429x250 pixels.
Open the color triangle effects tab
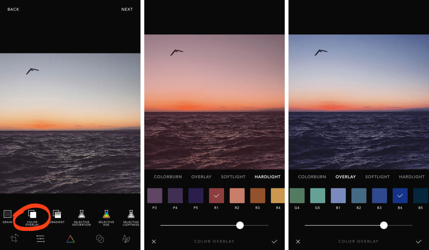[x=70, y=239]
